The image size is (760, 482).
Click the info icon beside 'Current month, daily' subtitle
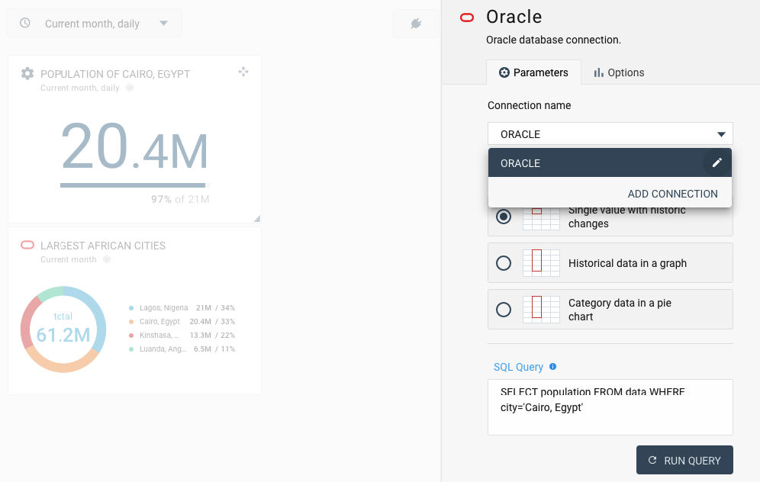[x=130, y=88]
